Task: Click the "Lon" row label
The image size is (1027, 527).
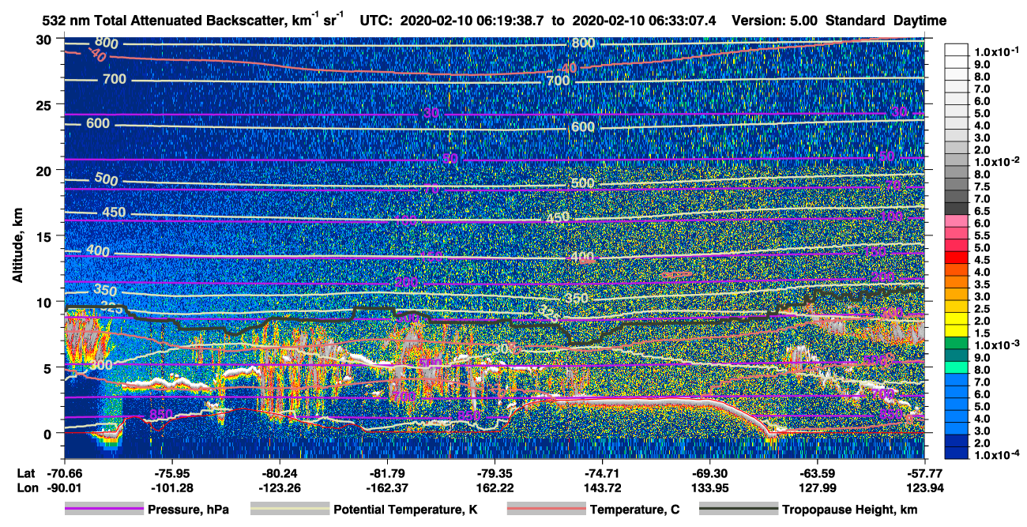Action: point(27,488)
